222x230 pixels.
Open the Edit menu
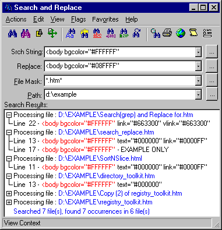coord(38,19)
